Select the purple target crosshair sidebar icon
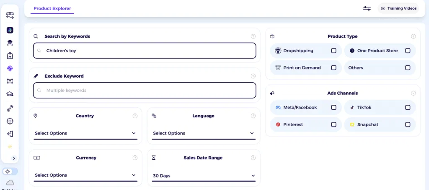This screenshot has width=429, height=190. pyautogui.click(x=10, y=68)
